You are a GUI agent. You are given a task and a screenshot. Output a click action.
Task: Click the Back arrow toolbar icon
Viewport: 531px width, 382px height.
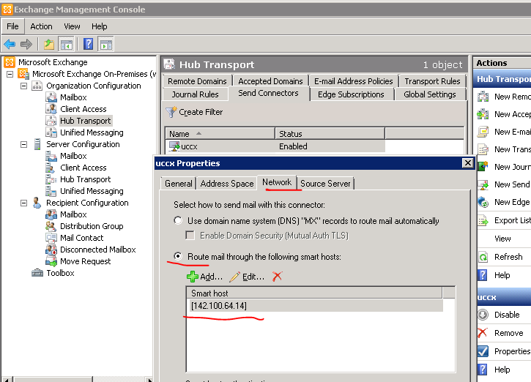click(10, 44)
